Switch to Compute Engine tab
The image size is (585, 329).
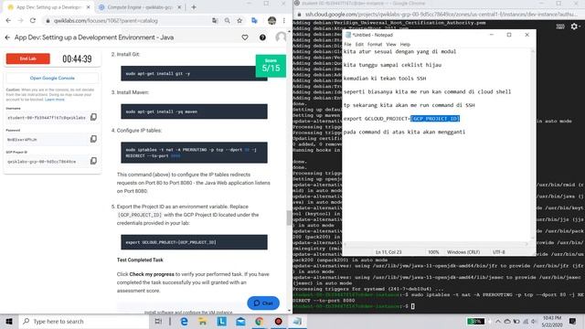(140, 7)
